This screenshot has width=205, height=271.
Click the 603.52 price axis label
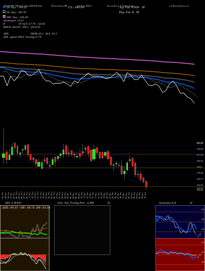200,161
